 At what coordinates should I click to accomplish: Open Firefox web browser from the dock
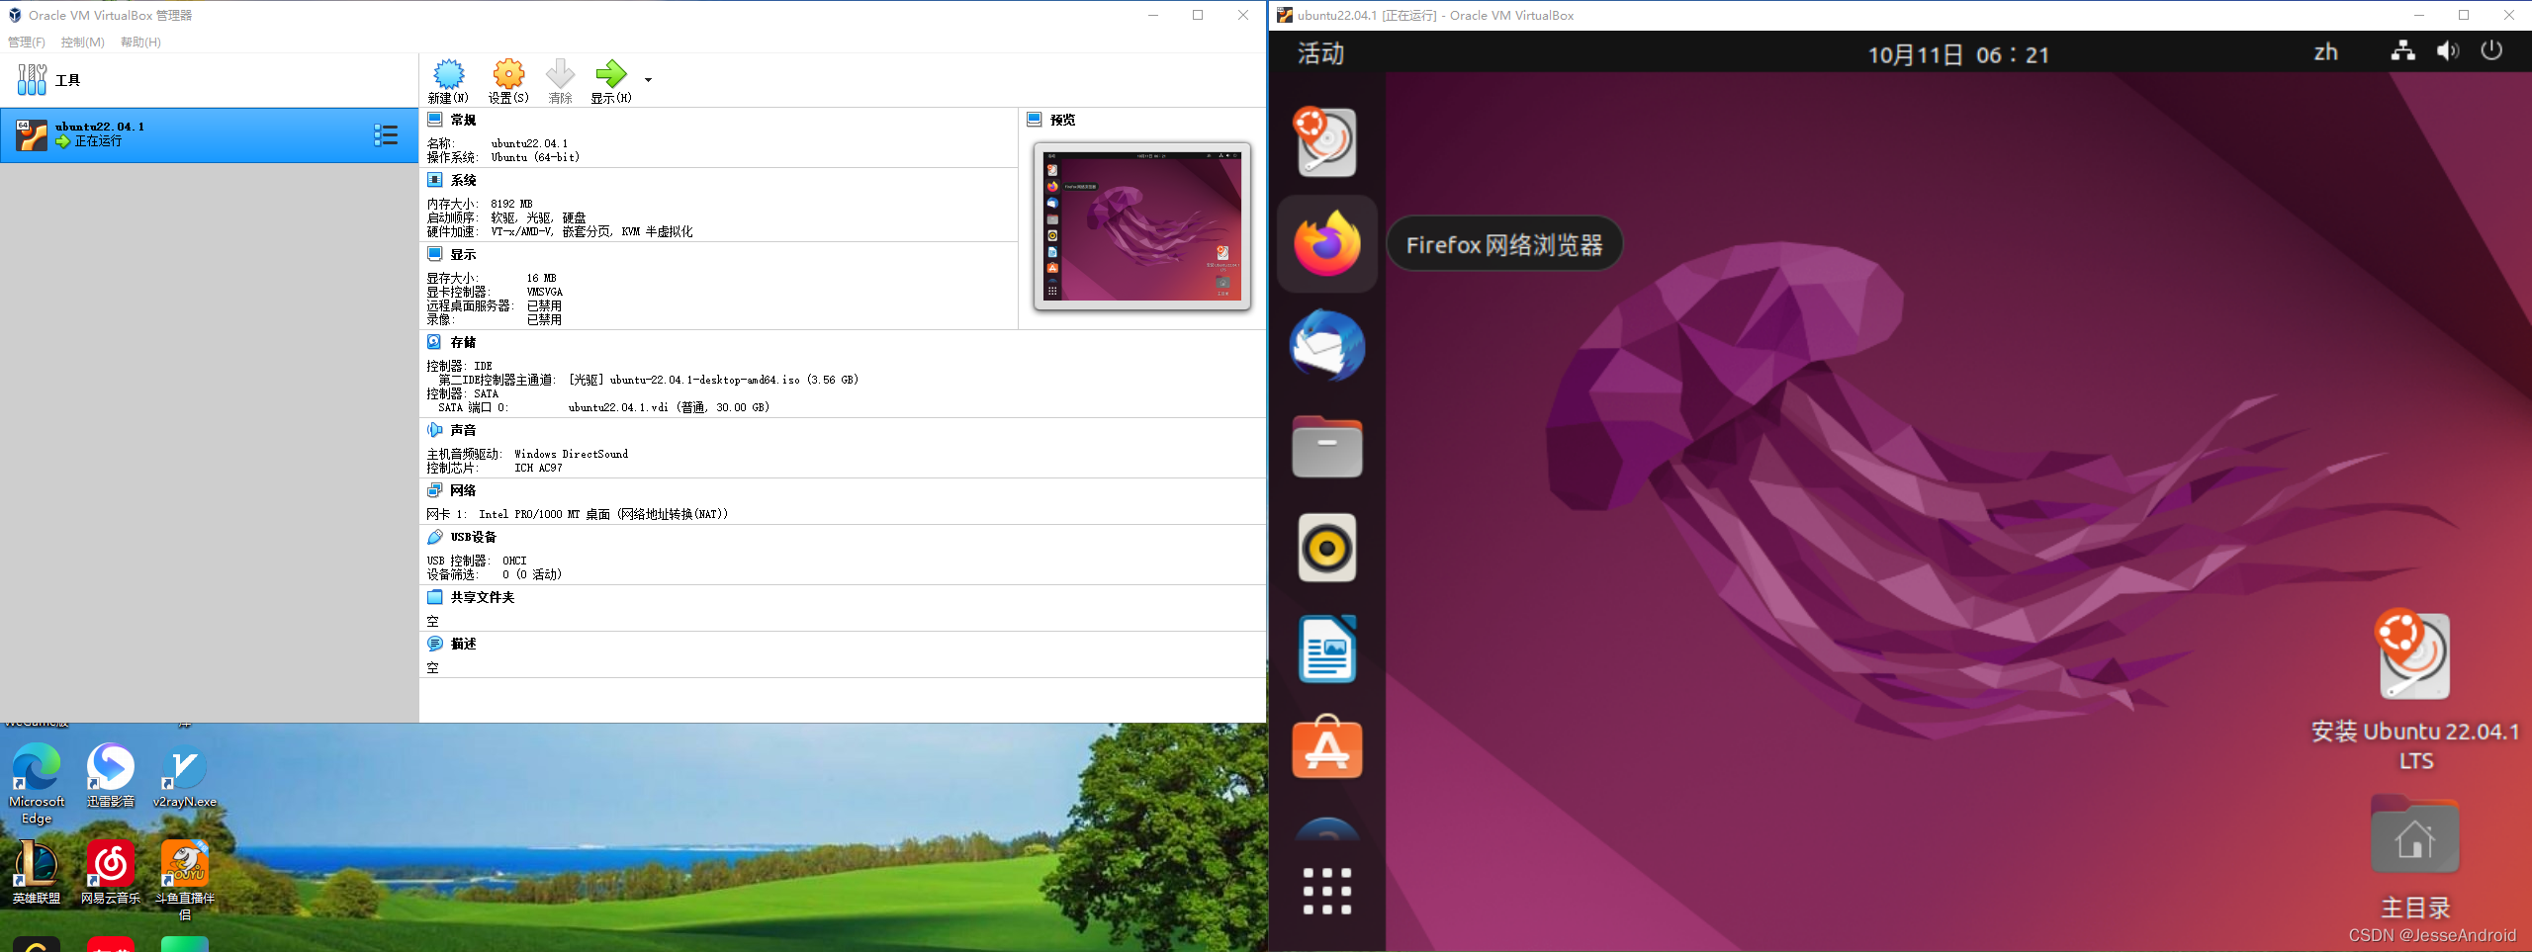point(1326,243)
